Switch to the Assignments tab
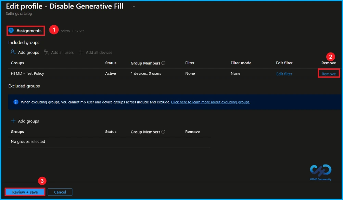The image size is (343, 200). coord(29,31)
